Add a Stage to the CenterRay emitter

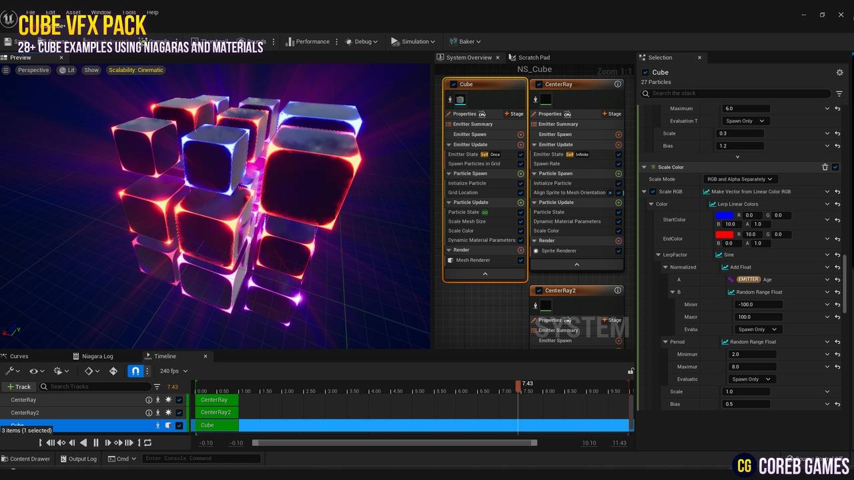pos(612,114)
